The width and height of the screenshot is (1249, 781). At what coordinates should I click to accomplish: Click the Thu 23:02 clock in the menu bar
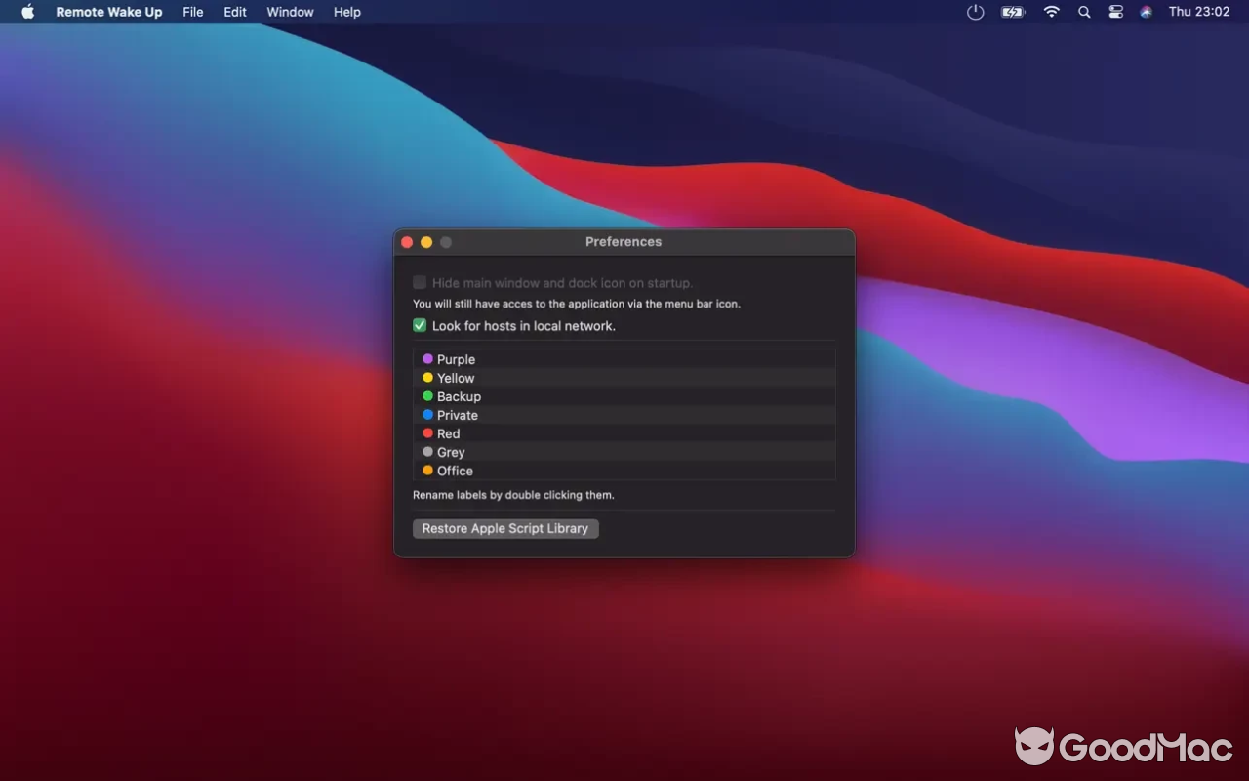pyautogui.click(x=1201, y=12)
